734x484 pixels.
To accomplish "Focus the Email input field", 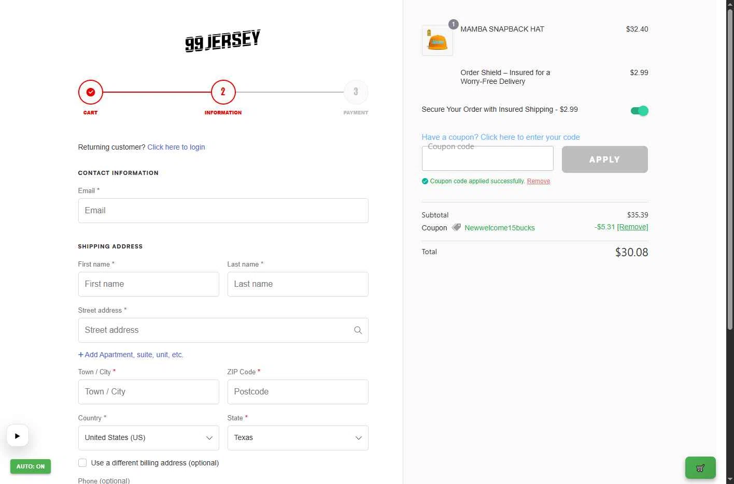I will tap(223, 211).
